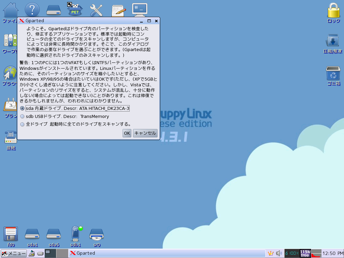The image size is (344, 258).
Task: Close the Gparted dialog window
Action: point(156,21)
